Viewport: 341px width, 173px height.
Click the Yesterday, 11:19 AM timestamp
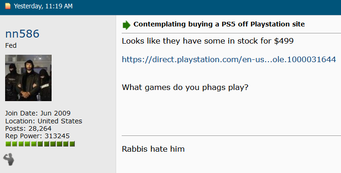pyautogui.click(x=43, y=6)
